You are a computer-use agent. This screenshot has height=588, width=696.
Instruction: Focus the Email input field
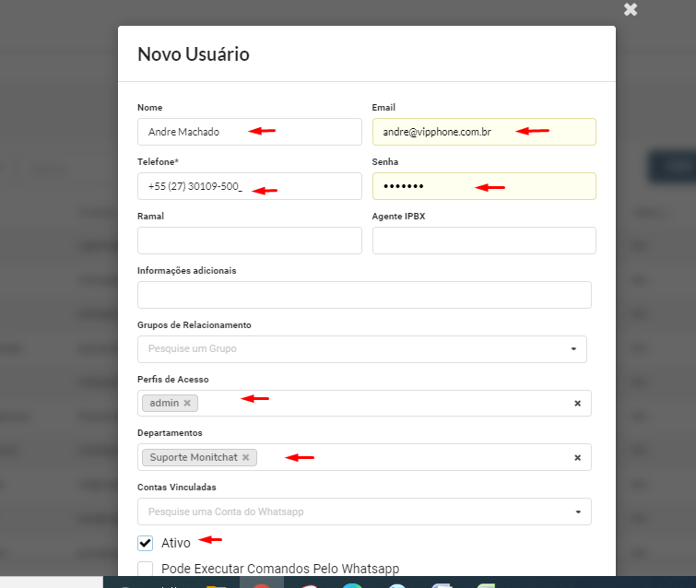coord(484,132)
